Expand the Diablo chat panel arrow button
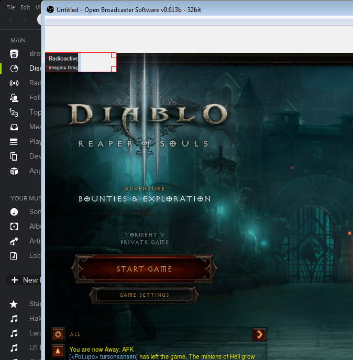The height and width of the screenshot is (360, 353). pos(259,334)
